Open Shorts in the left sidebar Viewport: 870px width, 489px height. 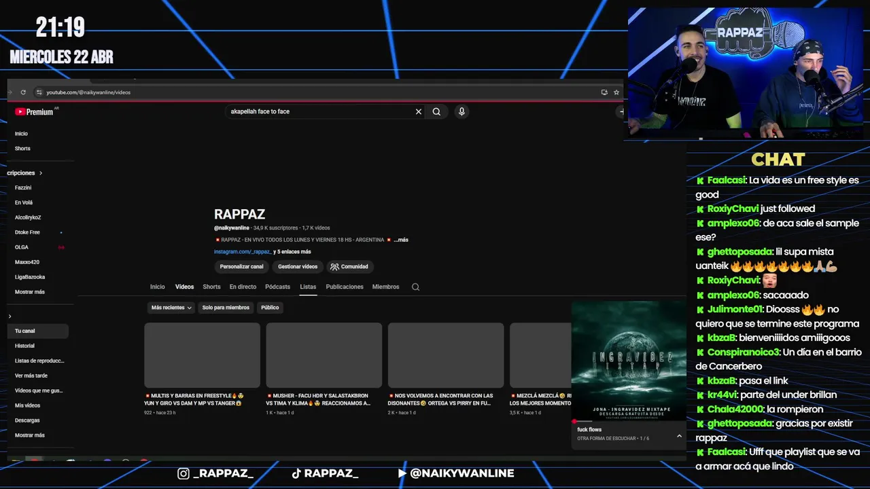(22, 149)
